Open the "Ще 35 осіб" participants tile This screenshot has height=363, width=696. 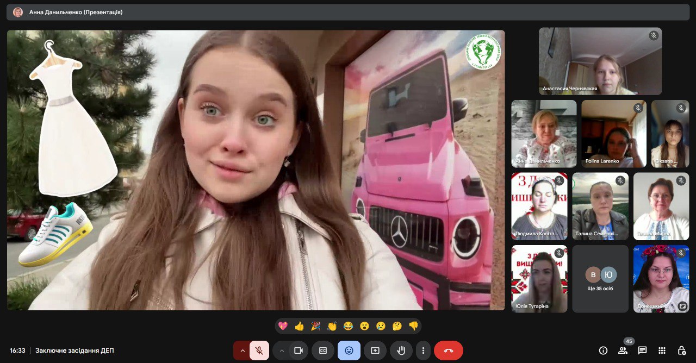coord(600,278)
